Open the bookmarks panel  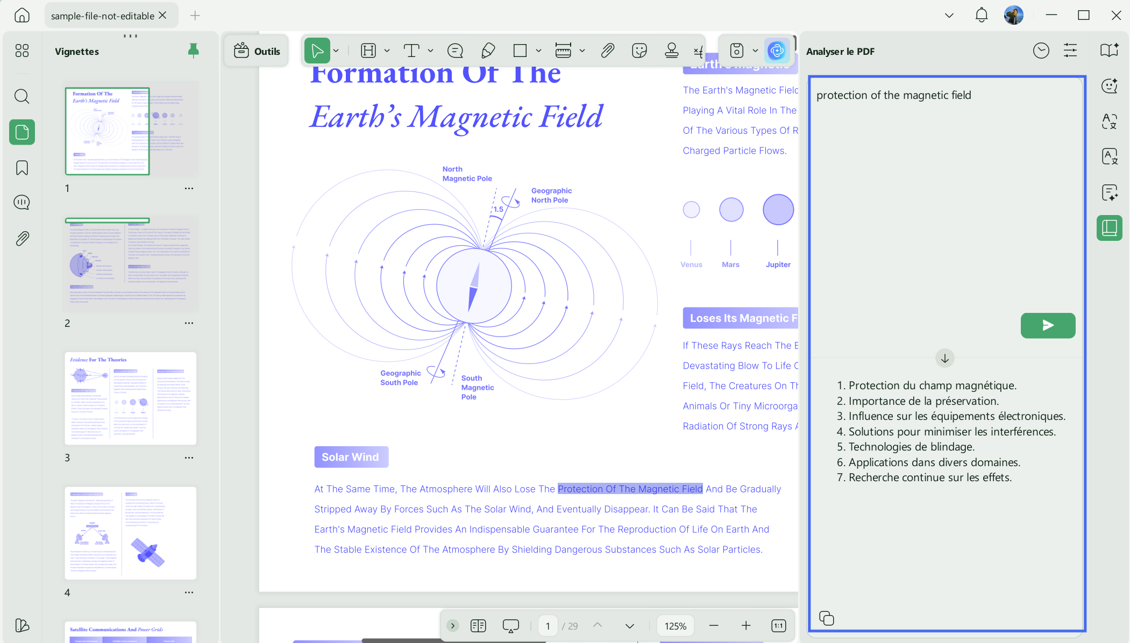point(22,168)
